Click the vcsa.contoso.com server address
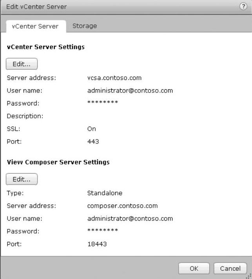This screenshot has width=252, height=279. pyautogui.click(x=114, y=78)
